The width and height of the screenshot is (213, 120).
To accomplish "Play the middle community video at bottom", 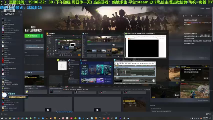I will click(x=97, y=110).
